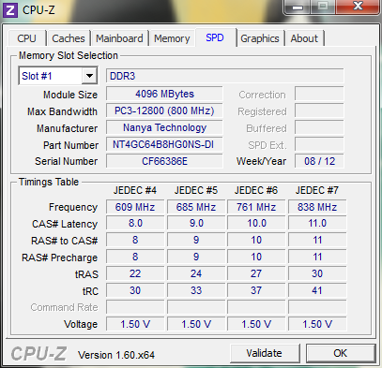Open the Slot #1 dropdown arrow
This screenshot has height=368, width=382.
pos(89,76)
